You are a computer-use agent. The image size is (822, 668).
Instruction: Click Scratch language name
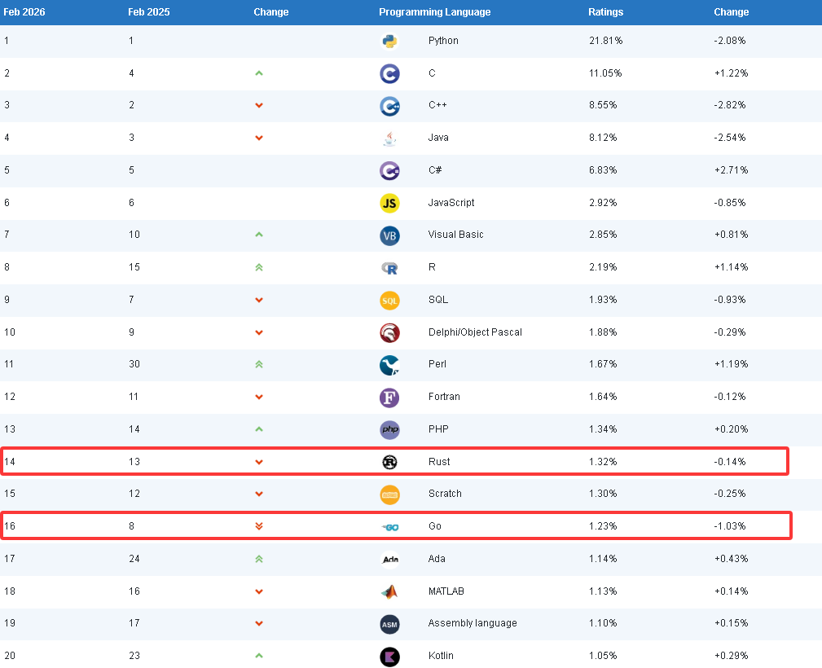[445, 494]
